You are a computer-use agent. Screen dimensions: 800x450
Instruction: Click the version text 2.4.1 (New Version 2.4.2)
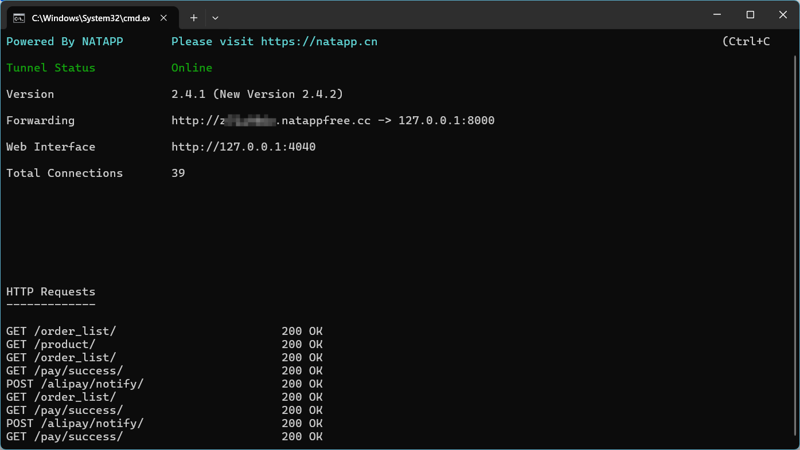coord(257,94)
